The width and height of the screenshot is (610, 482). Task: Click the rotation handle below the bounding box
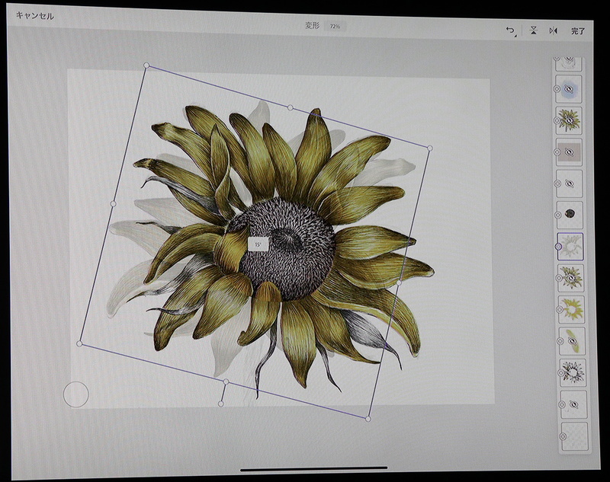pyautogui.click(x=220, y=404)
